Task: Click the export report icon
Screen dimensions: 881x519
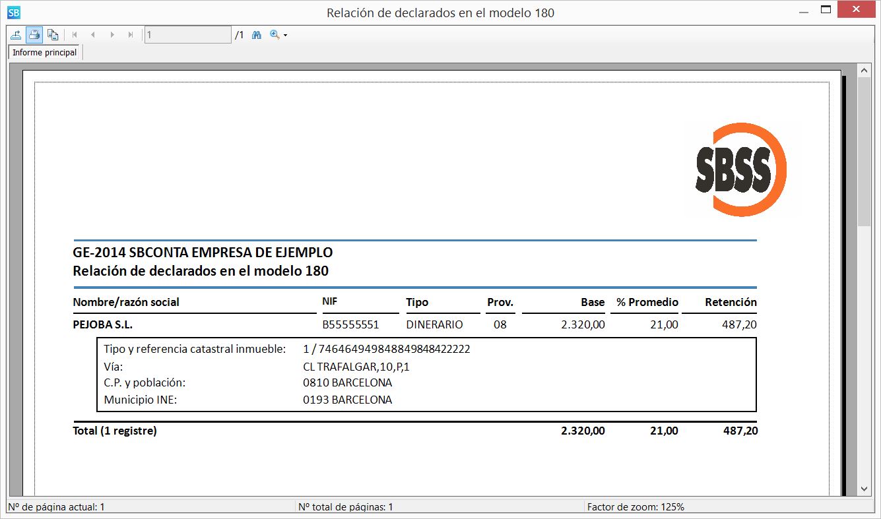Action: pyautogui.click(x=16, y=34)
